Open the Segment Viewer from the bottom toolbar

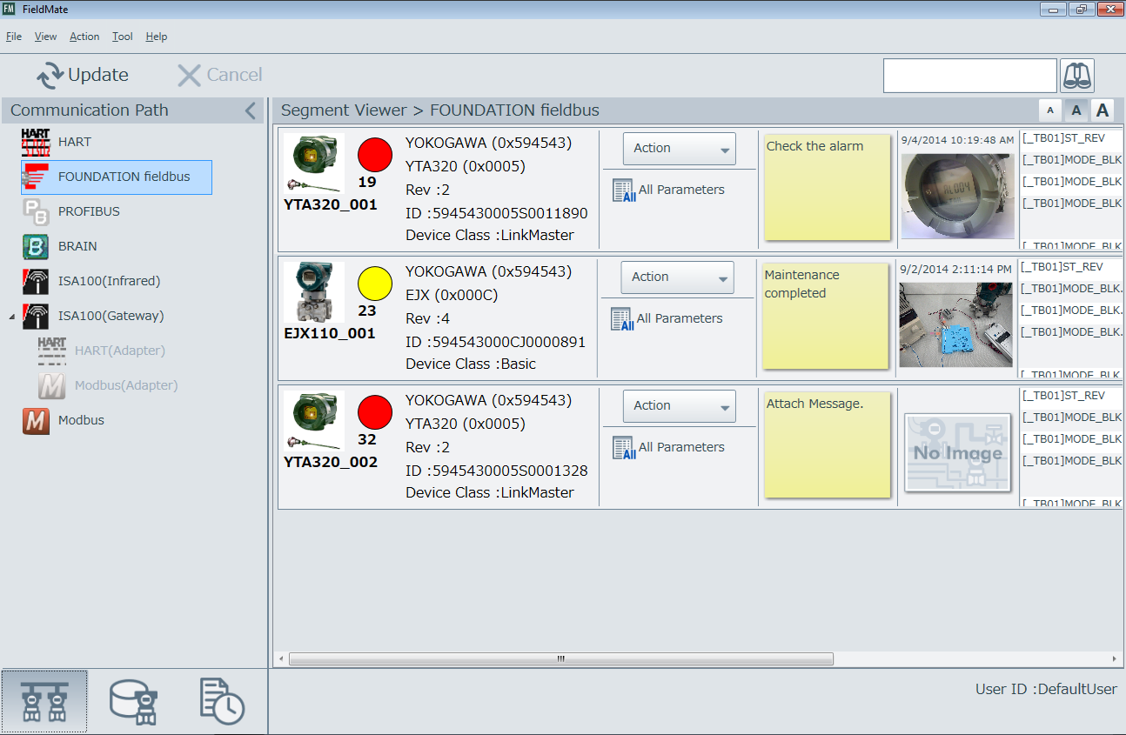(x=44, y=700)
